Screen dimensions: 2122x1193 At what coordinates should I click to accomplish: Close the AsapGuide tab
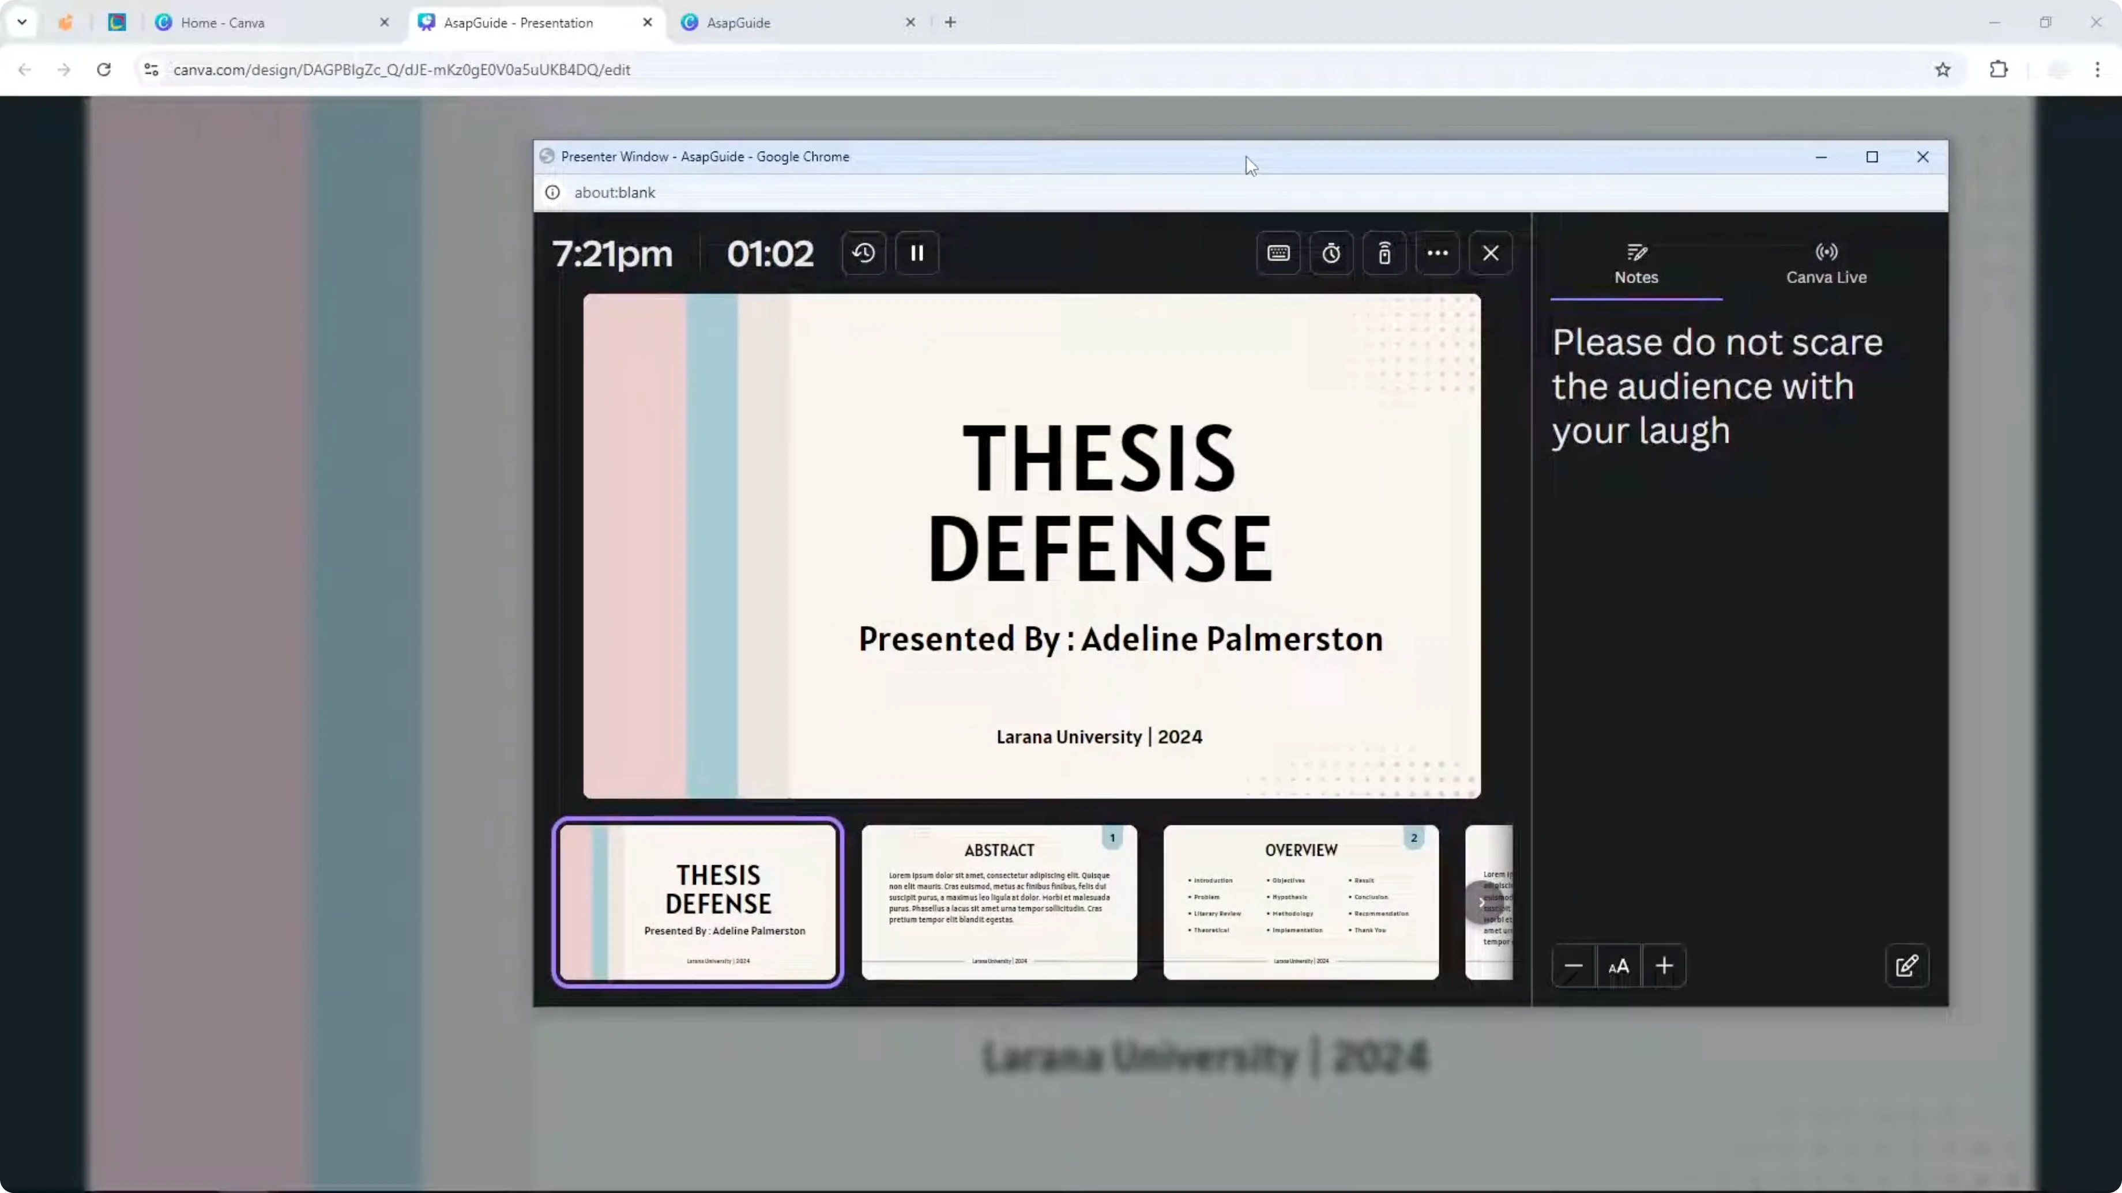(910, 22)
